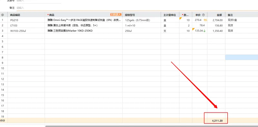This screenshot has height=127, width=258.
Task: Click remark cell 现货3盒
Action: pyautogui.click(x=242, y=20)
